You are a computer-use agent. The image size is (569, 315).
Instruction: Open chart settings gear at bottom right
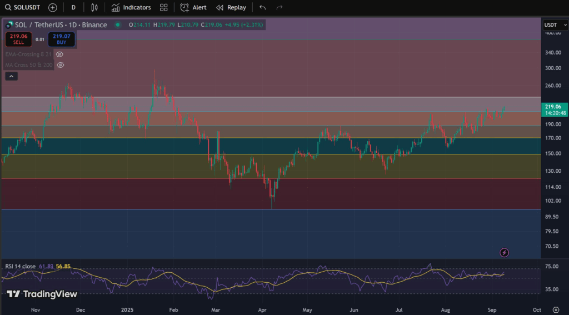pyautogui.click(x=556, y=309)
